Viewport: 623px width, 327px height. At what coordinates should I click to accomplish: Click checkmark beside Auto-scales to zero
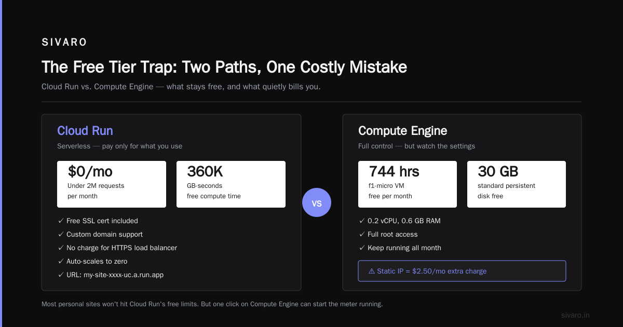point(61,261)
